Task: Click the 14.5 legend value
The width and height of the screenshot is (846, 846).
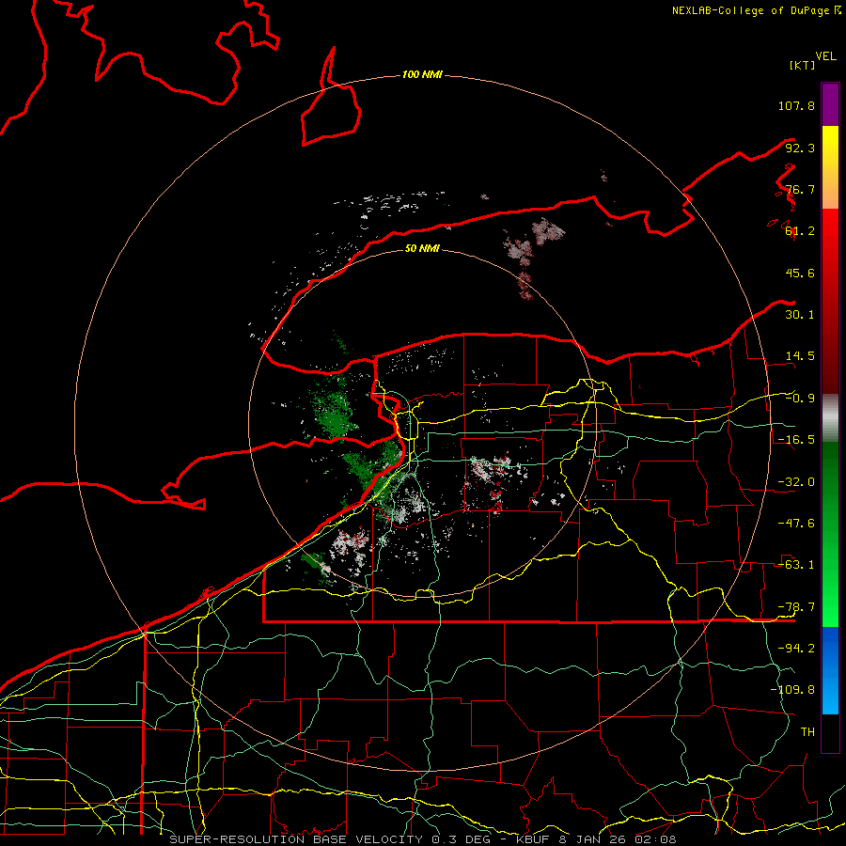Action: point(800,356)
